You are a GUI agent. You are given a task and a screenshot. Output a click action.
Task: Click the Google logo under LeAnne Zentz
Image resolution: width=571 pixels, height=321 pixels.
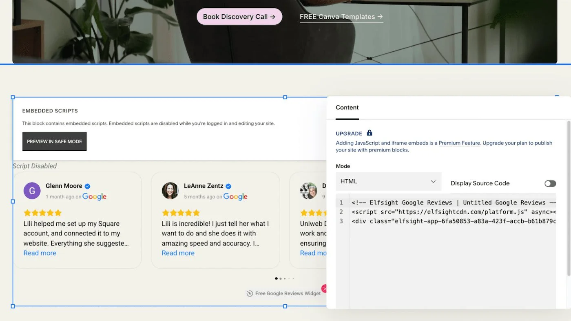pos(235,197)
